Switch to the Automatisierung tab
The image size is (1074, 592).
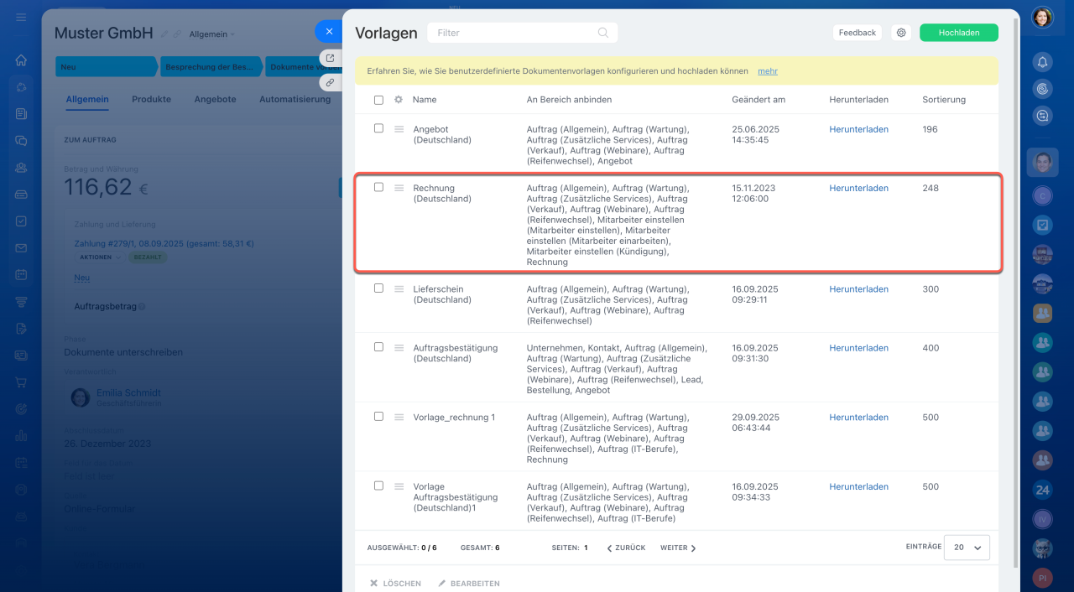tap(295, 99)
